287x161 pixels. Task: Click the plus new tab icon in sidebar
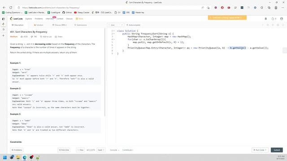[3, 36]
